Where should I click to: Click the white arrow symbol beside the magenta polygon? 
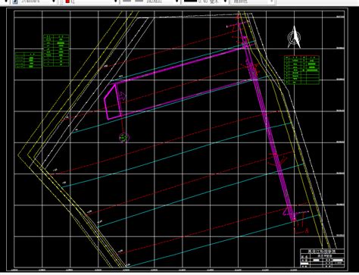click(122, 97)
